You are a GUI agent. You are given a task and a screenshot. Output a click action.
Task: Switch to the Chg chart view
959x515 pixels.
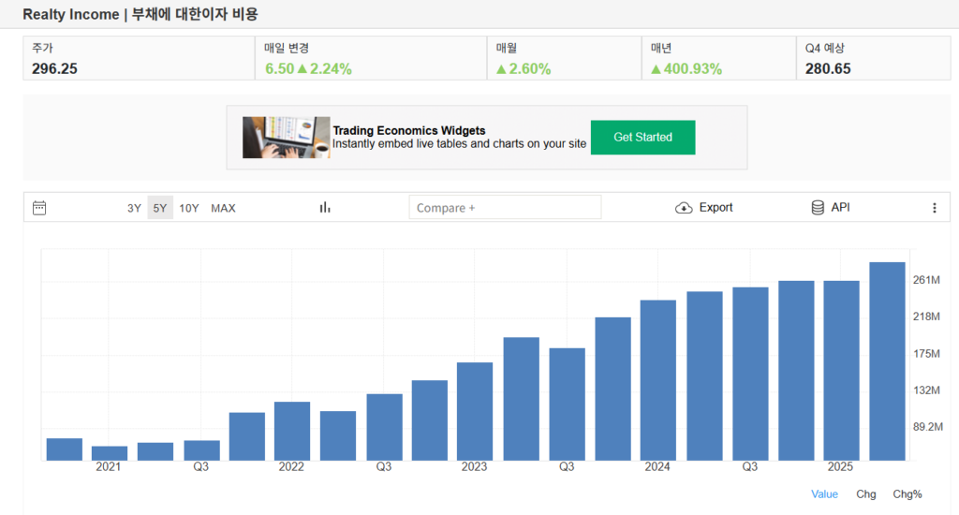pyautogui.click(x=865, y=493)
